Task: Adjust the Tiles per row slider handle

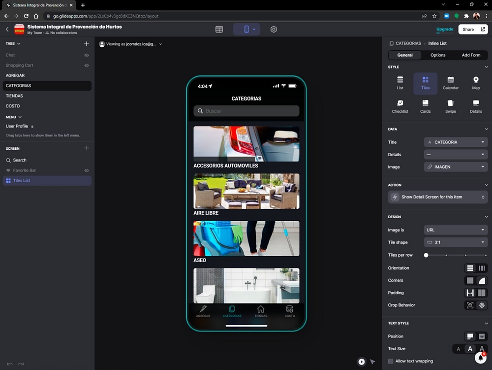Action: coord(426,255)
